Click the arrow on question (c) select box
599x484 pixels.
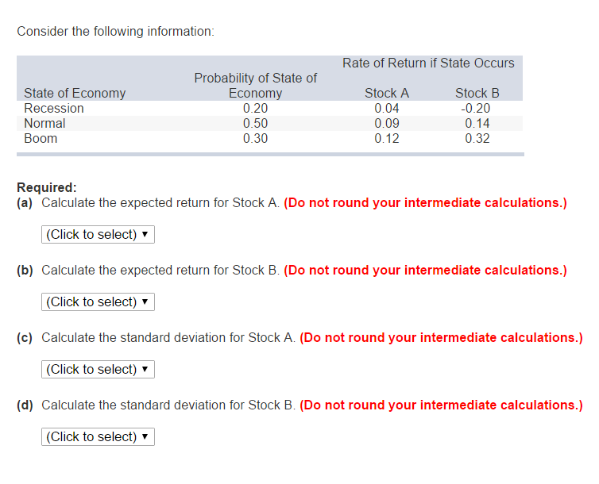[145, 369]
